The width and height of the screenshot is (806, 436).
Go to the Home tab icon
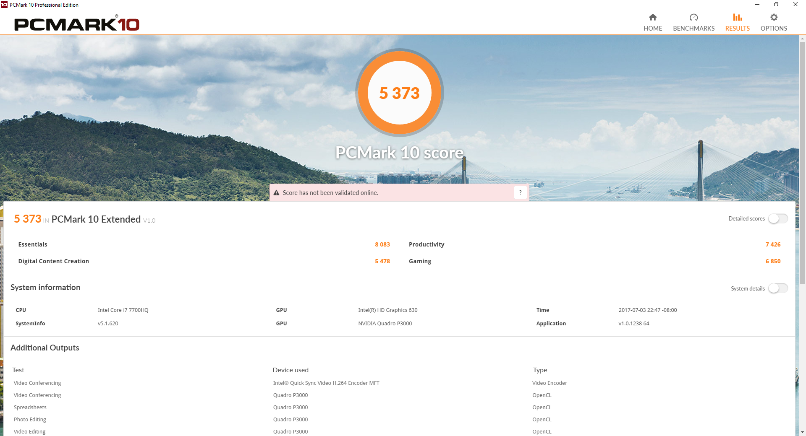click(x=653, y=17)
